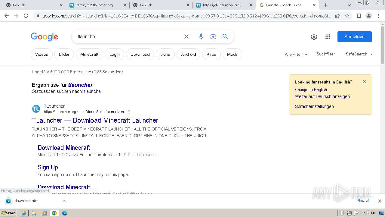This screenshot has height=217, width=385.
Task: Click the address bar URL
Action: click(x=186, y=16)
